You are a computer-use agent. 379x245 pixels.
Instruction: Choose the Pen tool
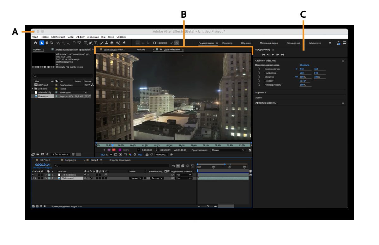pyautogui.click(x=91, y=43)
